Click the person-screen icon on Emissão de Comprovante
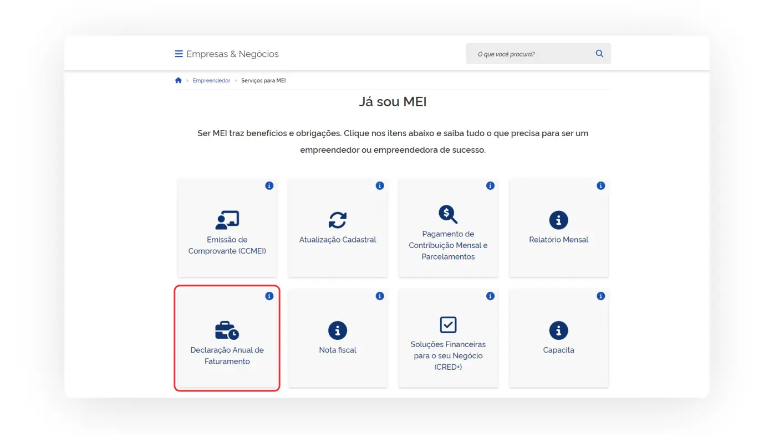The image size is (774, 434). point(227,219)
